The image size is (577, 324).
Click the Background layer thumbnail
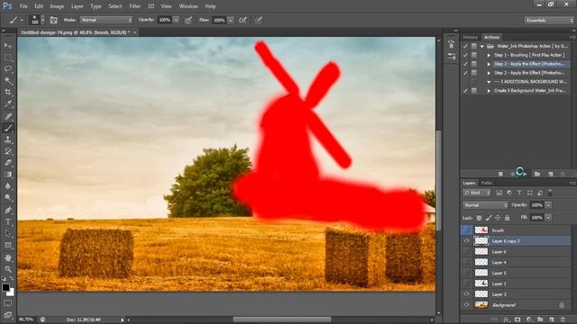481,305
